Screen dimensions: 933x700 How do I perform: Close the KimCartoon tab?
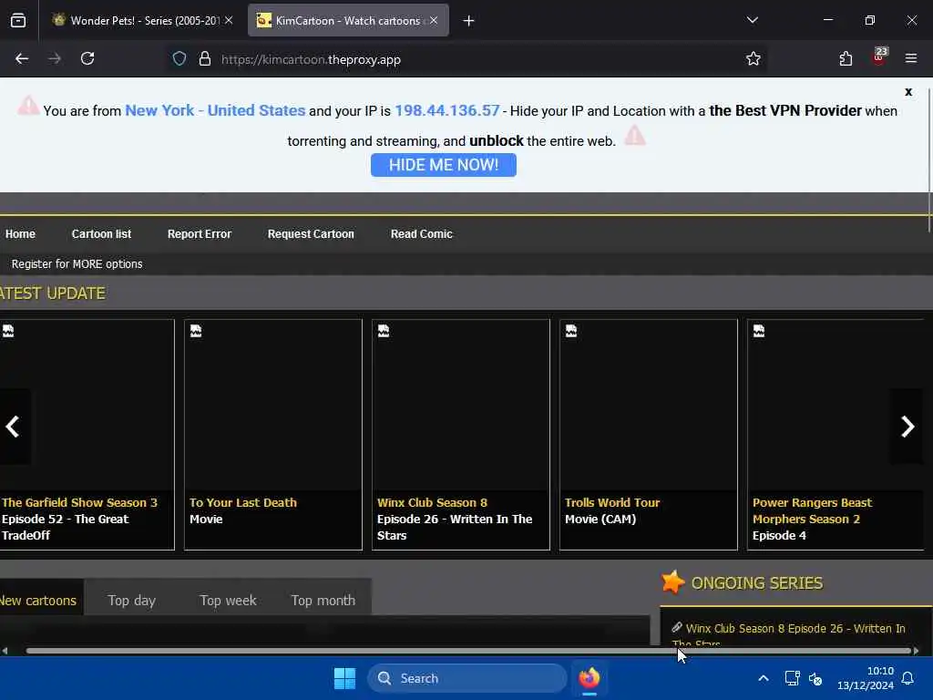434,20
